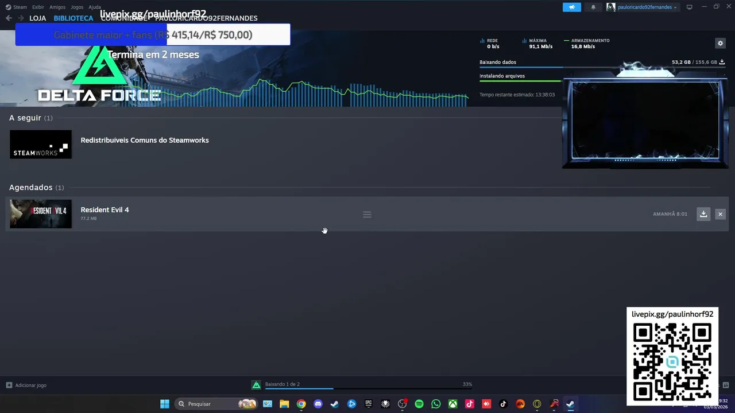Click the Adicionar jogo button

26,385
